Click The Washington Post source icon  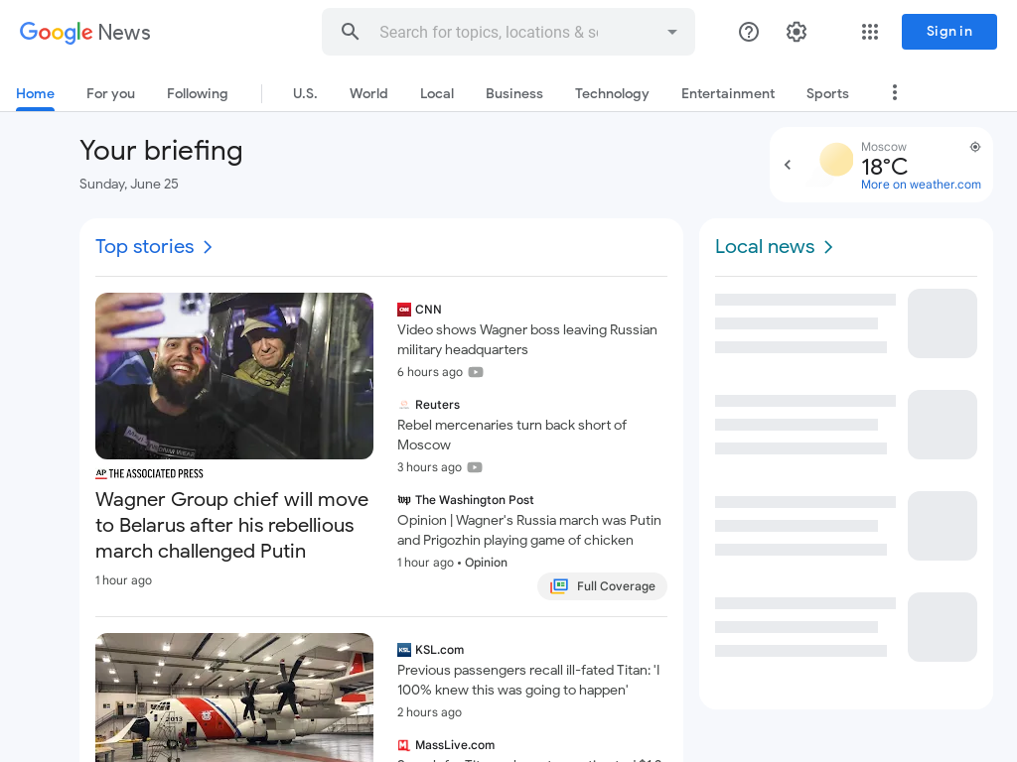tap(404, 500)
